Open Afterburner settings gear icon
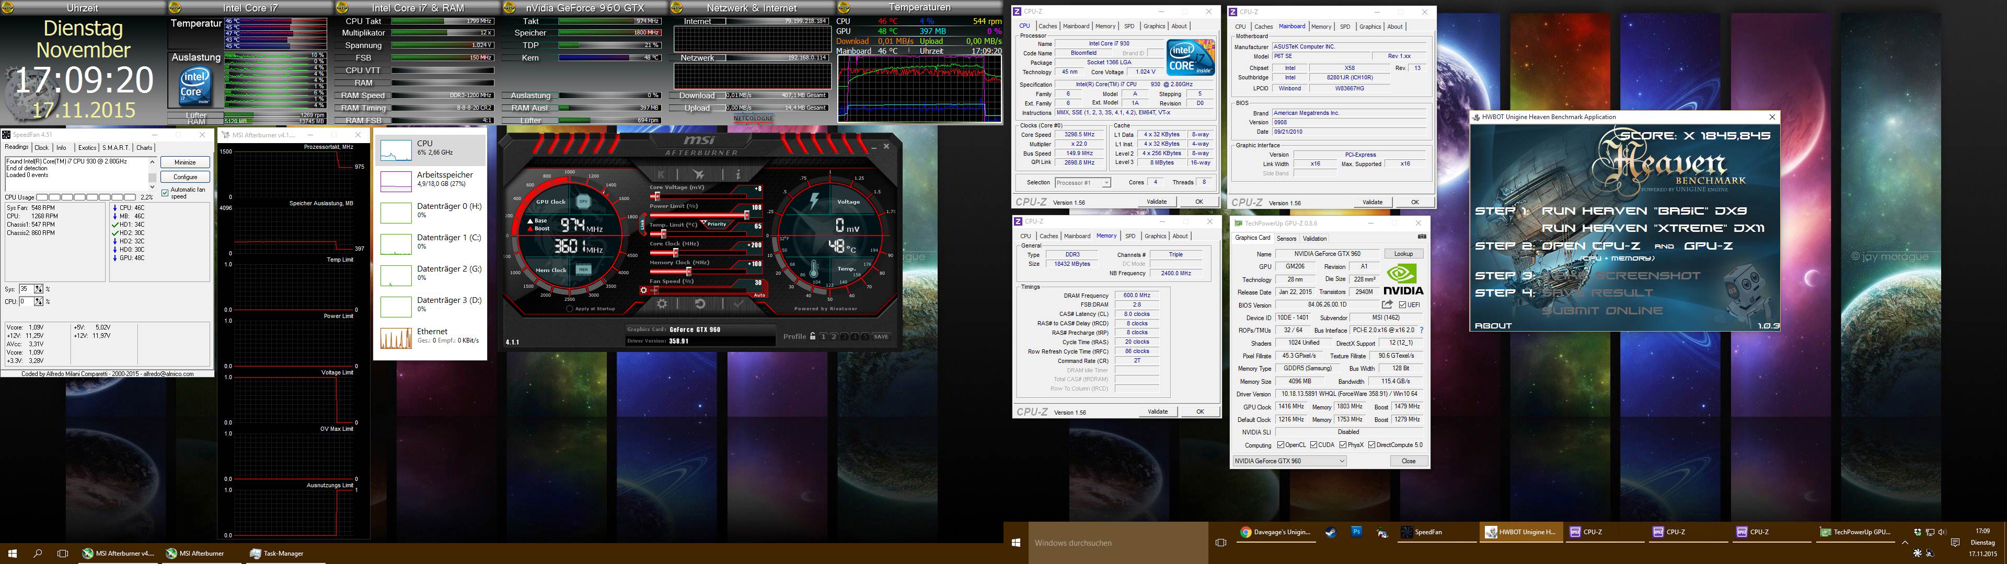This screenshot has width=2007, height=564. 662,304
